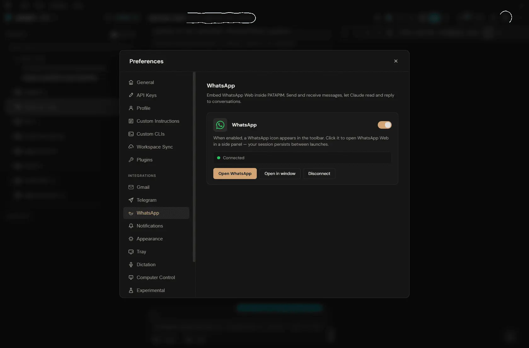Open Profile settings page
The image size is (529, 348).
pyautogui.click(x=156, y=108)
